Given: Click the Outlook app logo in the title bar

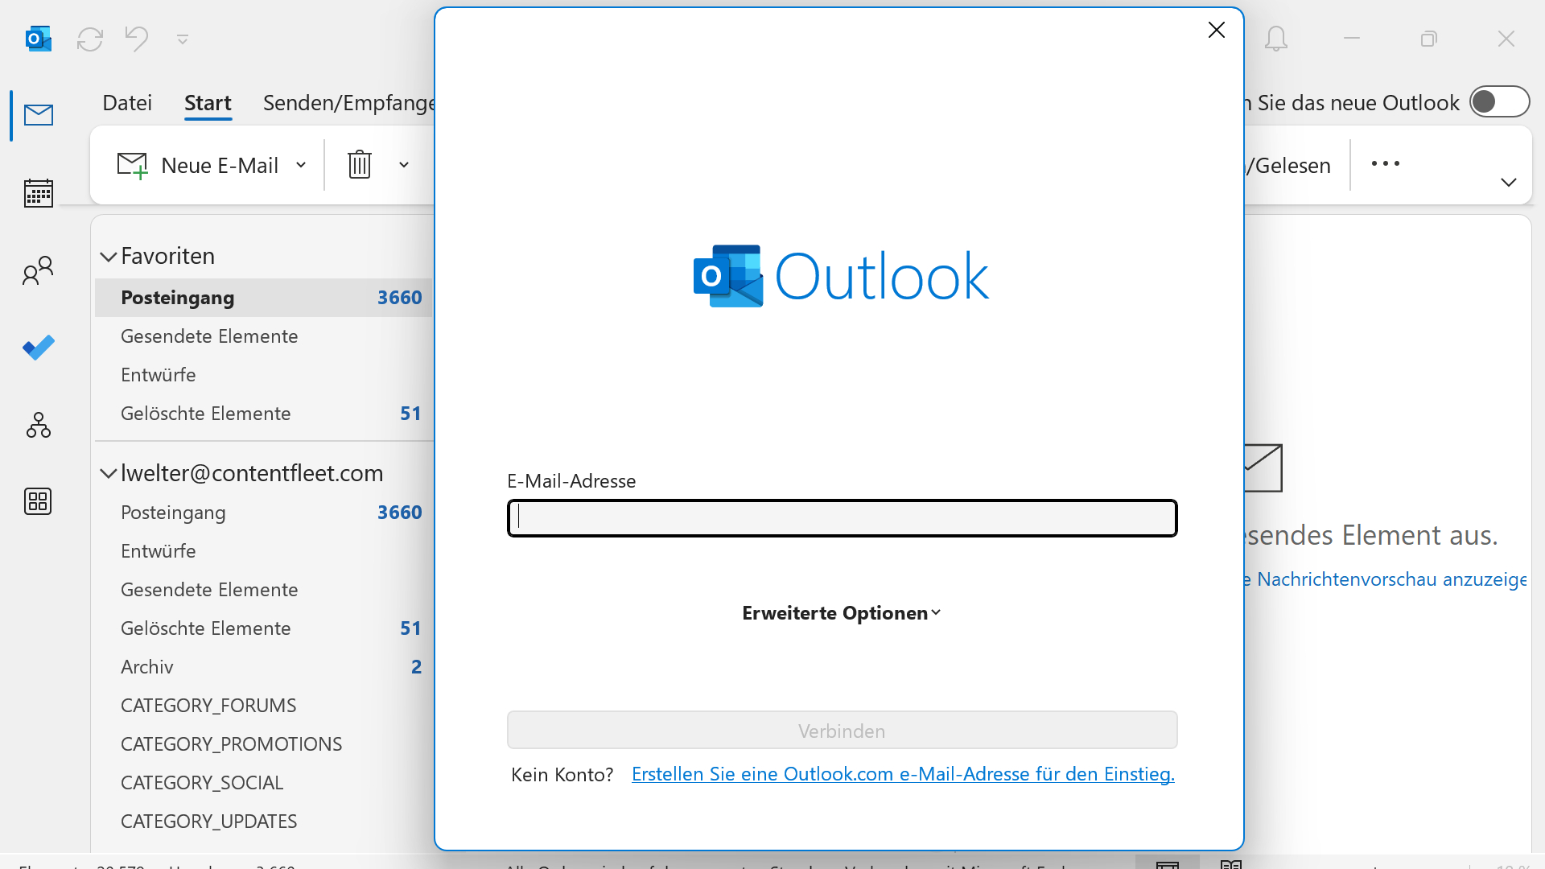Looking at the screenshot, I should point(39,39).
